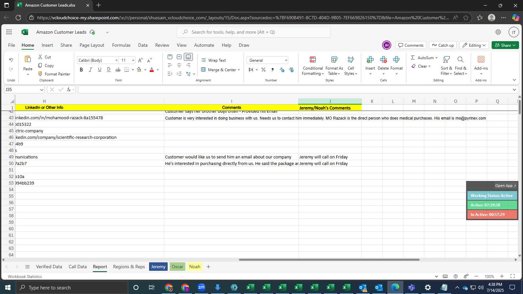523x294 pixels.
Task: Switch to the Jeremy sheet tab
Action: 158,267
